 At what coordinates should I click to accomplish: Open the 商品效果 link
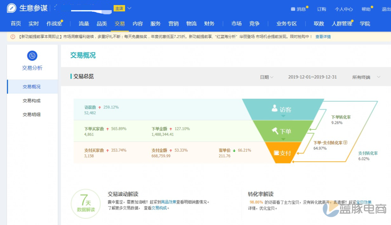pos(169,202)
